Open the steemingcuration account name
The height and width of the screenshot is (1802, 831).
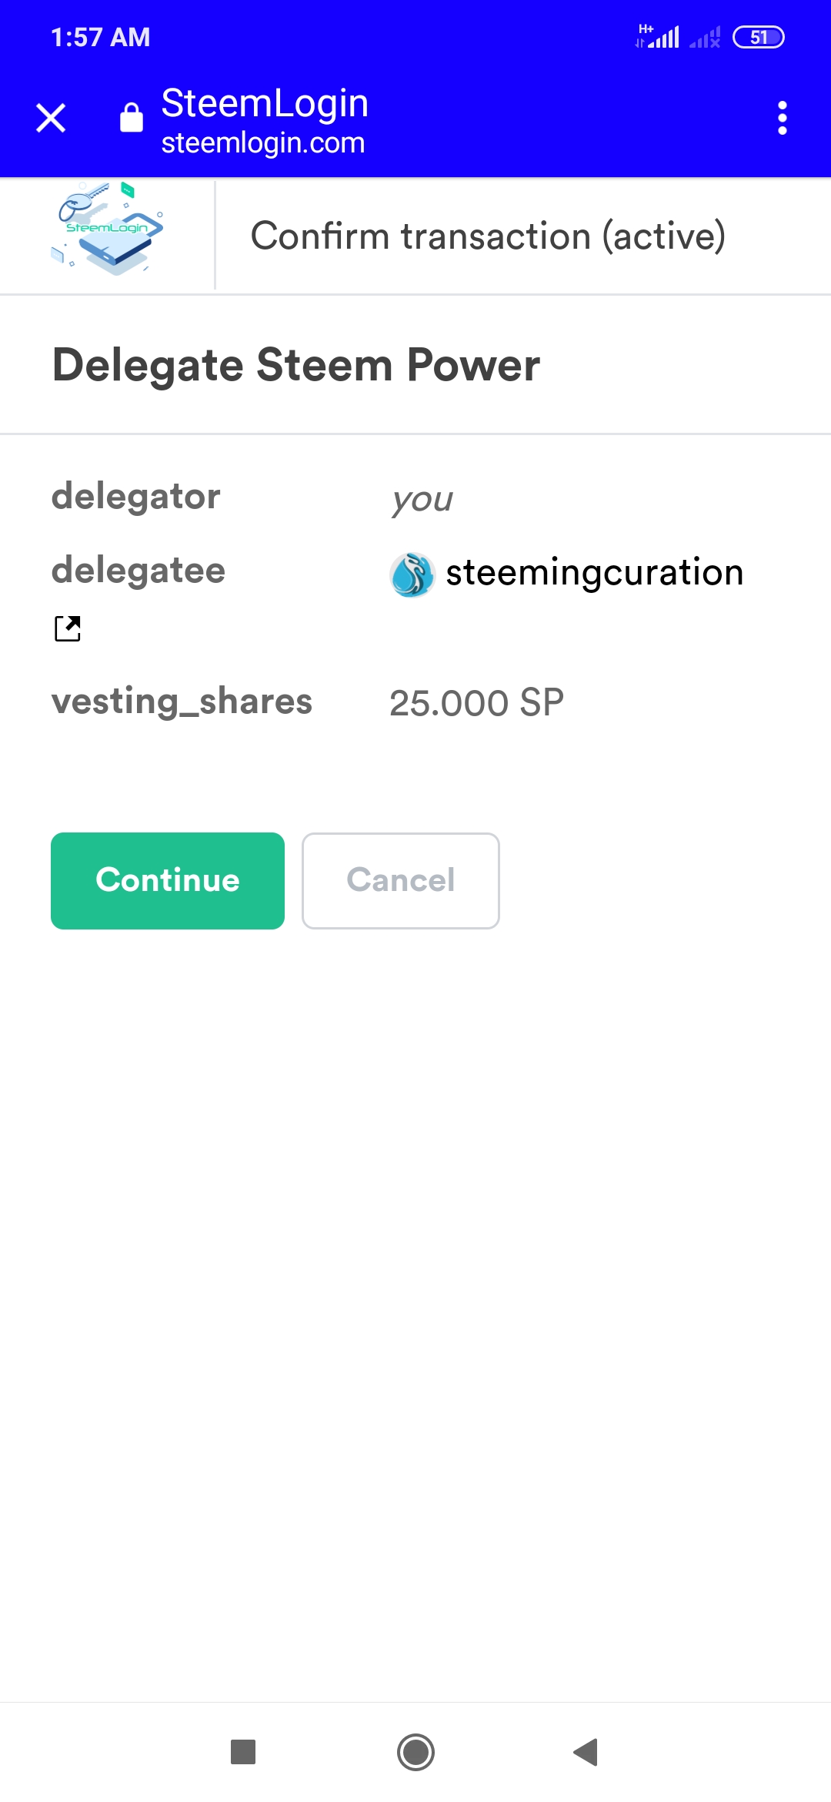[595, 573]
